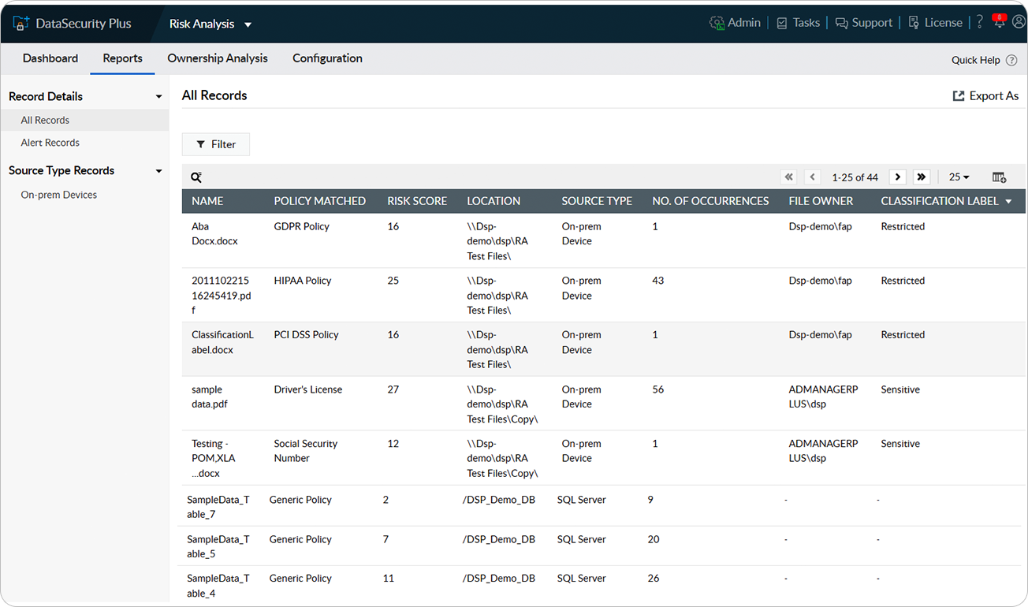Click the Quick Help question icon

(x=1011, y=60)
